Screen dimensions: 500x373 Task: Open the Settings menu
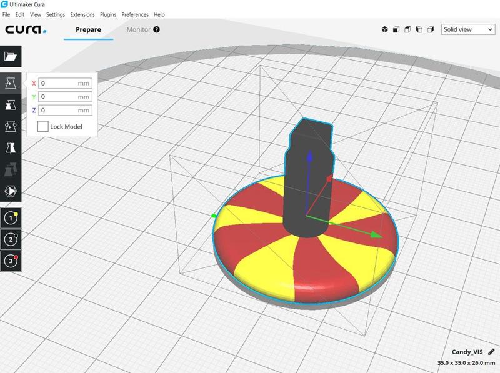click(x=55, y=14)
